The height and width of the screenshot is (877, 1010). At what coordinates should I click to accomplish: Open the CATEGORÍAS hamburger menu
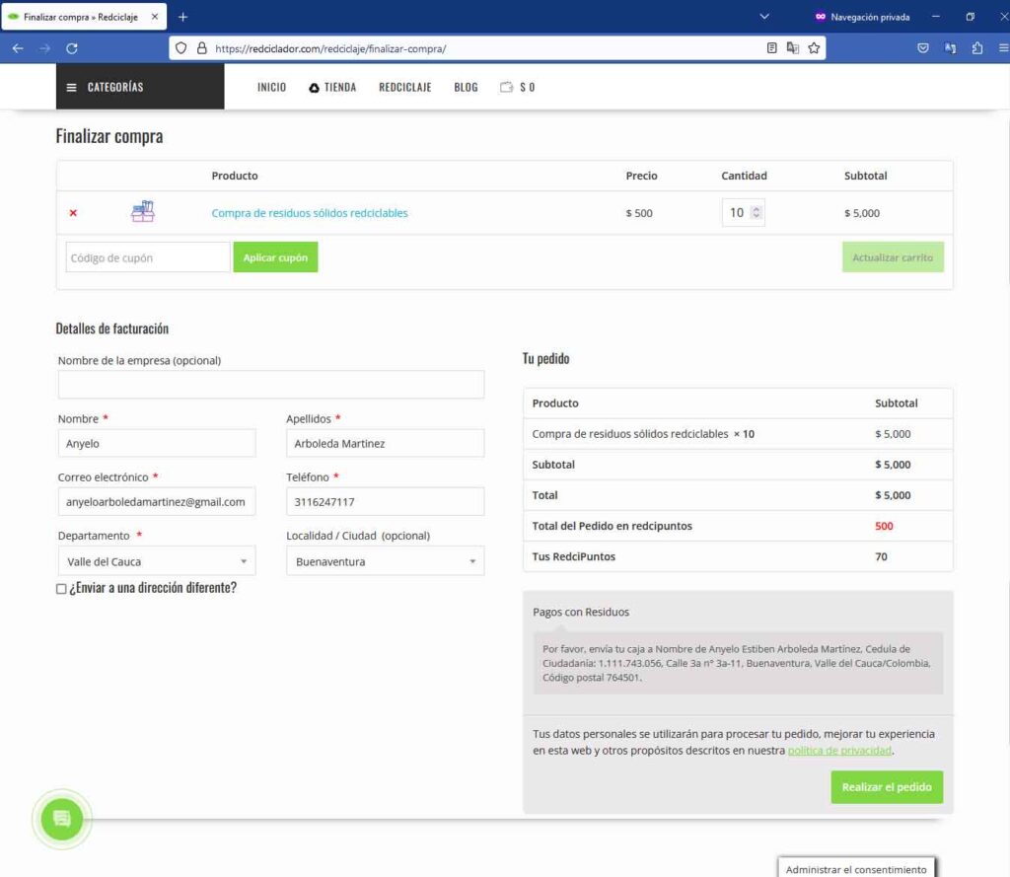[106, 87]
